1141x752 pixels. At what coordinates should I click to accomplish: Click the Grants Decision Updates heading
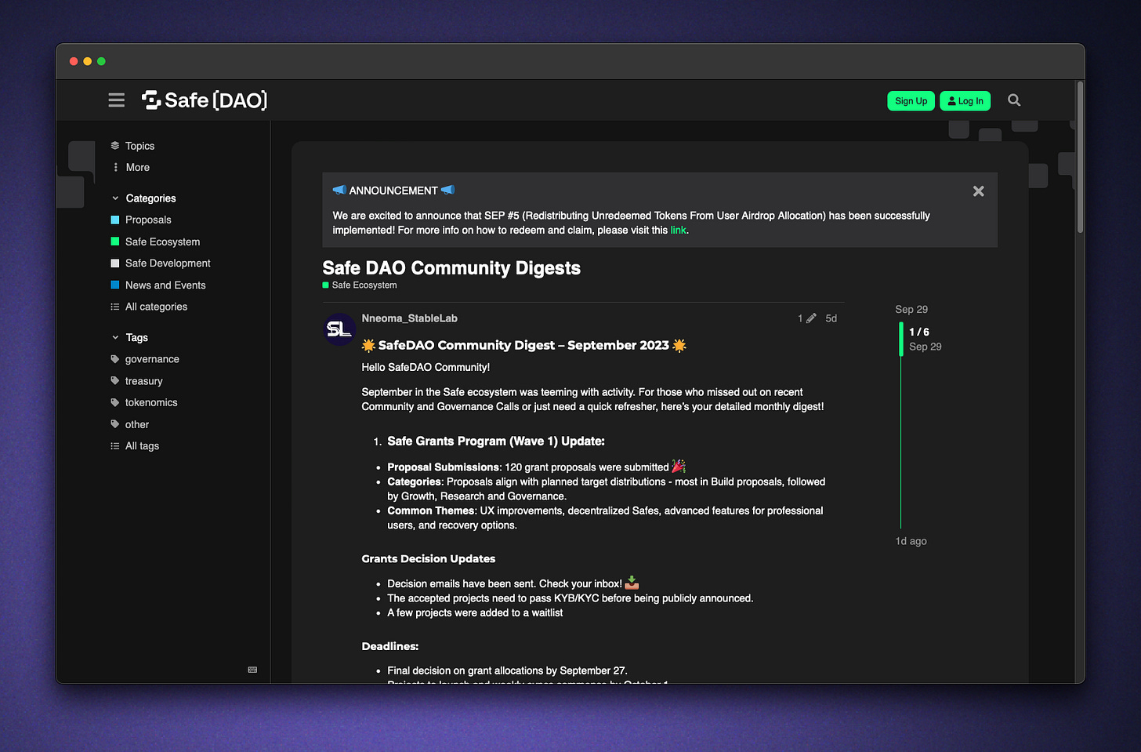click(x=429, y=559)
